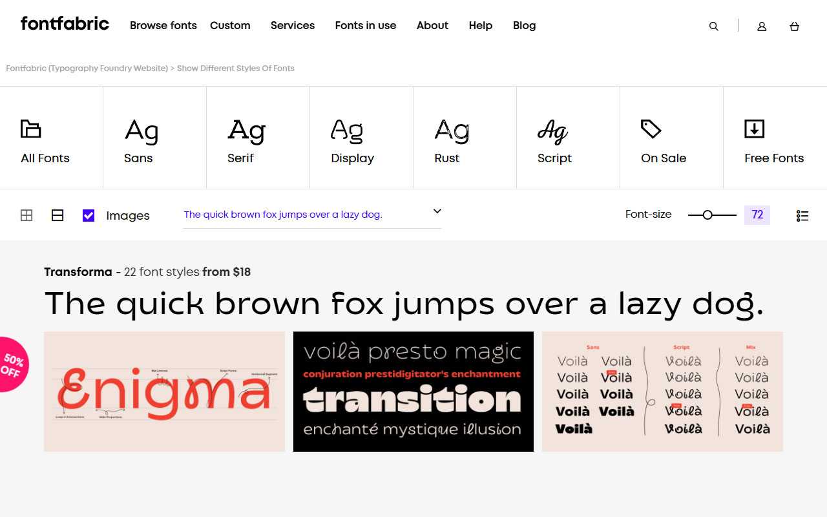827x517 pixels.
Task: Open the Fonts in use menu
Action: point(366,25)
